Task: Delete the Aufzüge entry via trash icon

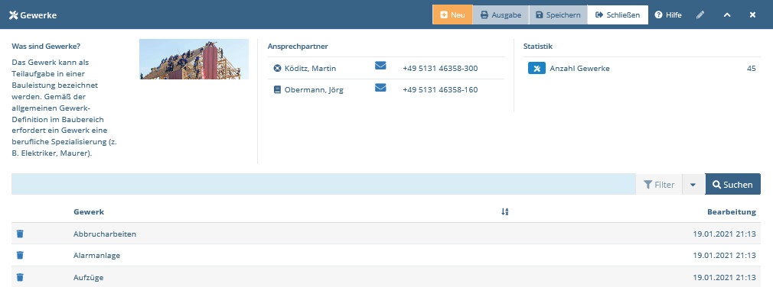Action: tap(20, 277)
